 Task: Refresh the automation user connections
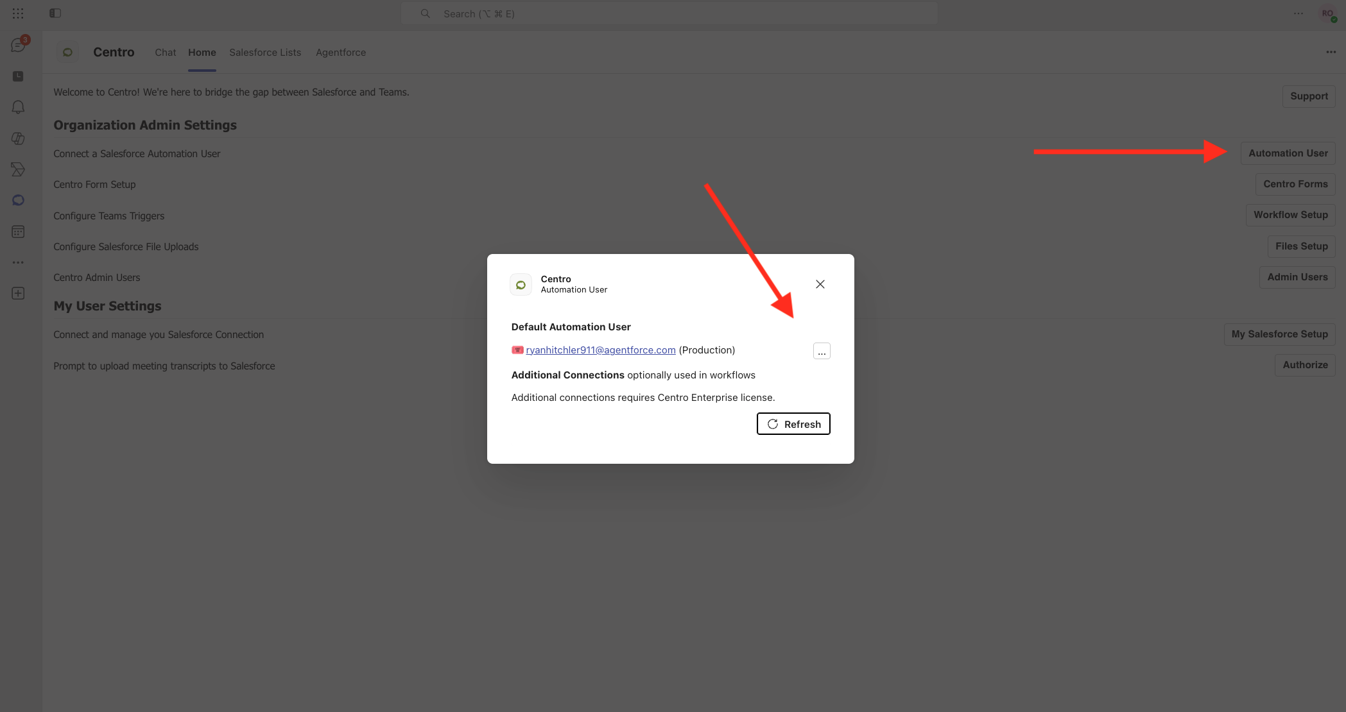pos(793,424)
